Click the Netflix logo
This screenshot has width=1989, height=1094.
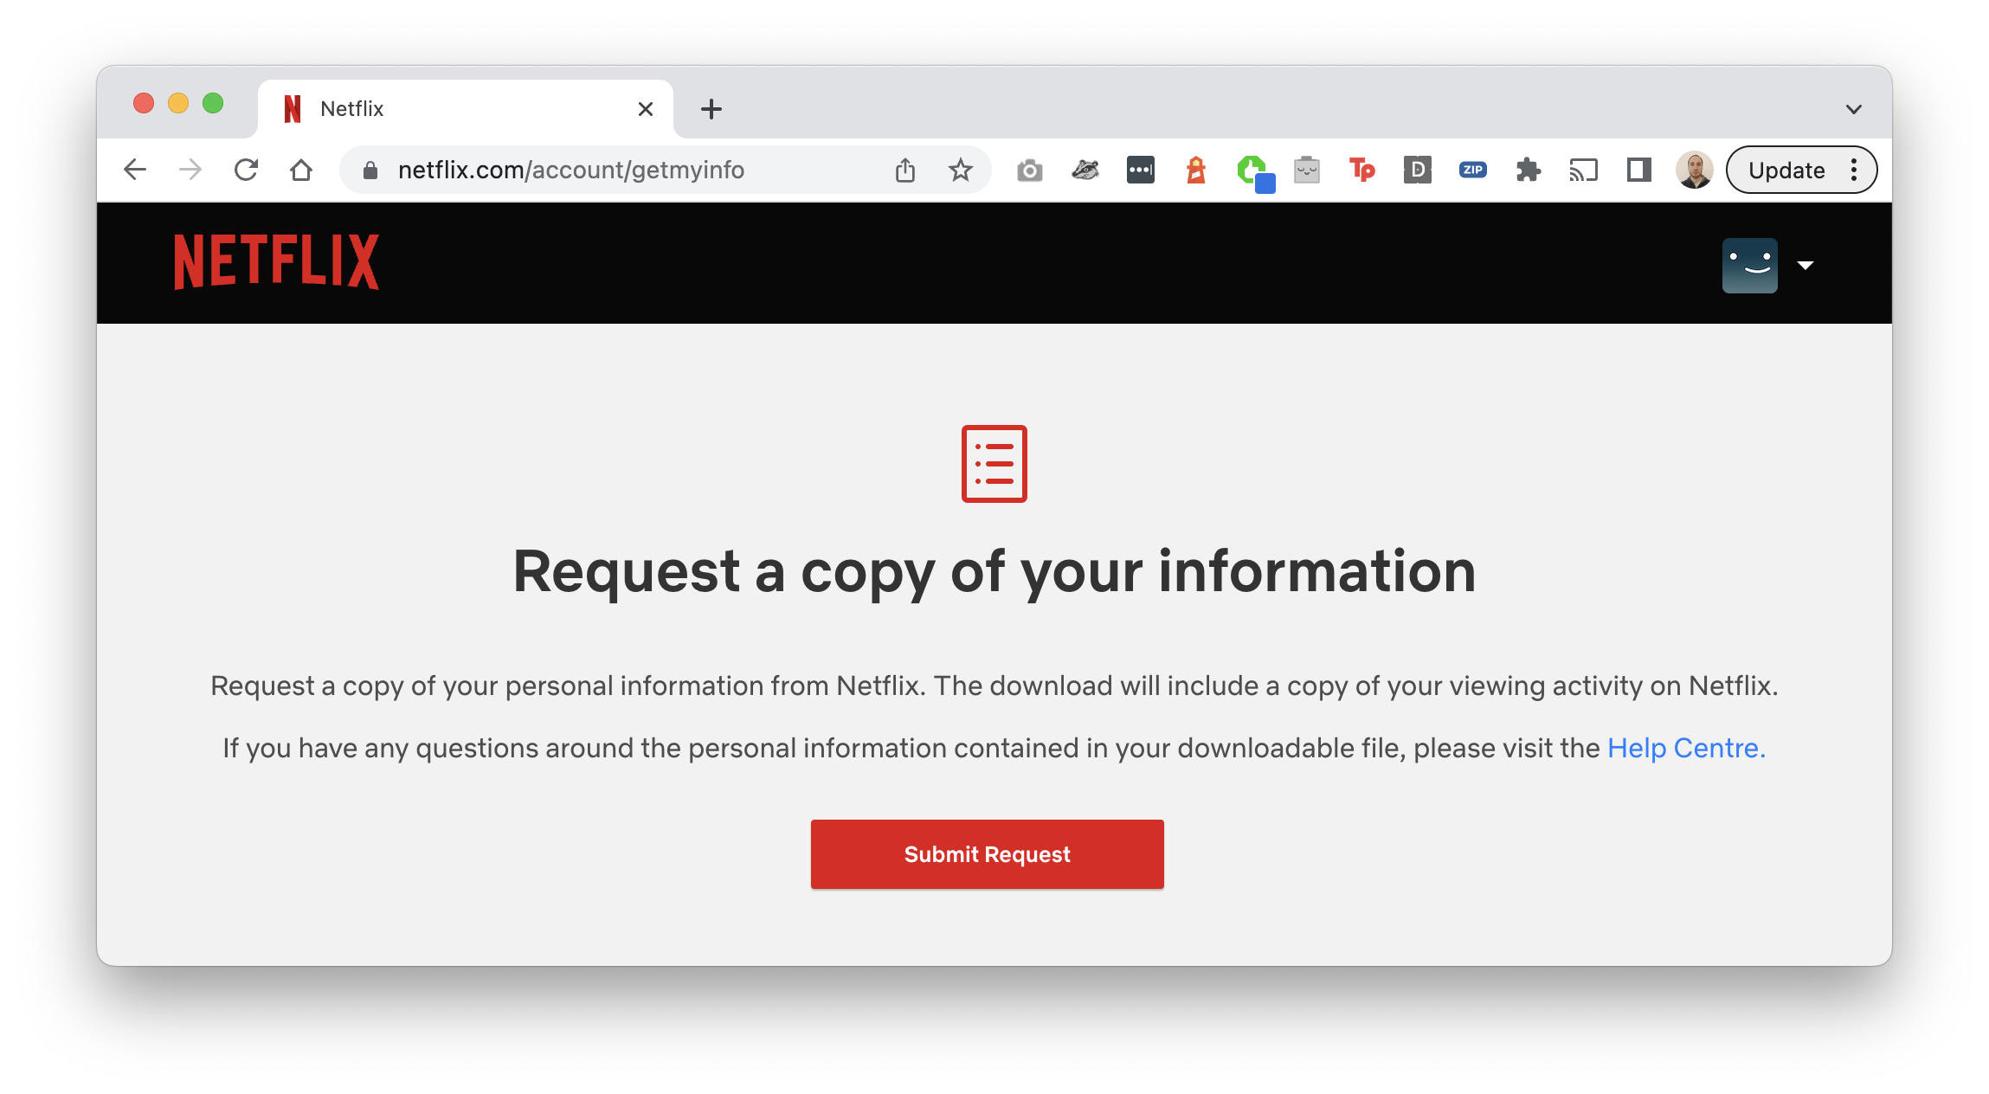point(276,262)
